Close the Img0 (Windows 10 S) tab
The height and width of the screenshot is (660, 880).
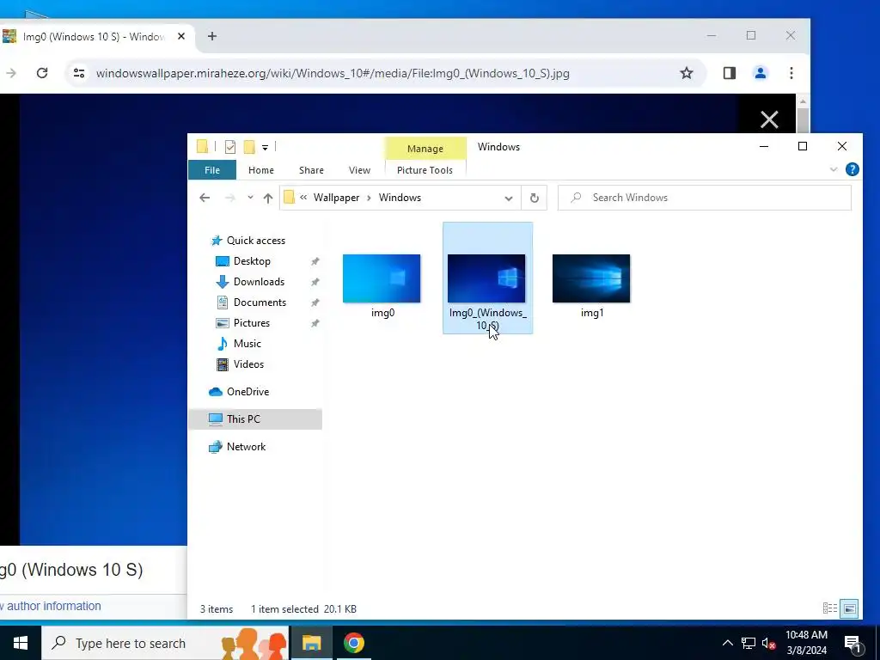point(180,36)
